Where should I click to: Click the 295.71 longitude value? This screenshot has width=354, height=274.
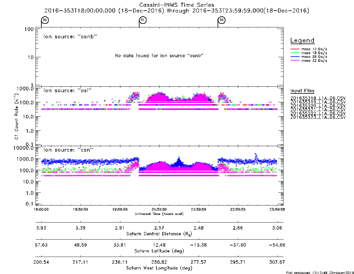[238, 262]
